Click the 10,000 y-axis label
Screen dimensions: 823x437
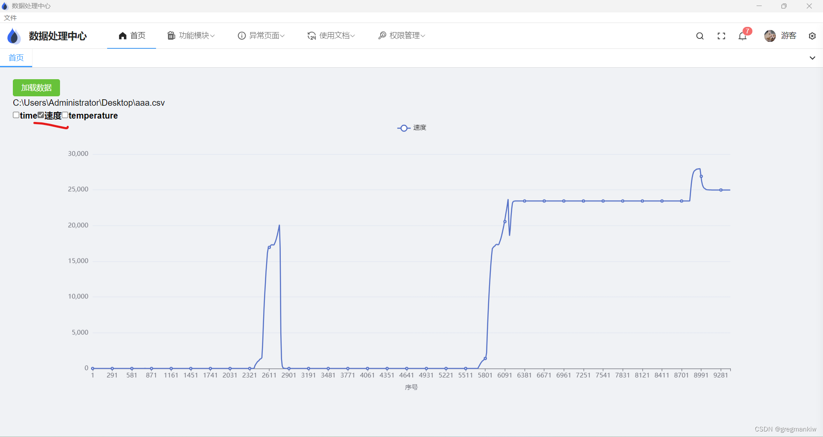point(78,296)
